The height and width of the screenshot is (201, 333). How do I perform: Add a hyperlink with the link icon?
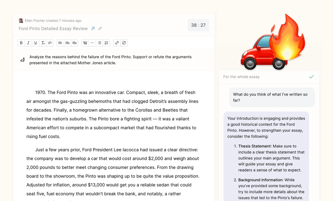[x=117, y=43]
